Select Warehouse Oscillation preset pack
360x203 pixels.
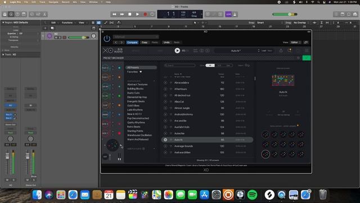pyautogui.click(x=139, y=135)
